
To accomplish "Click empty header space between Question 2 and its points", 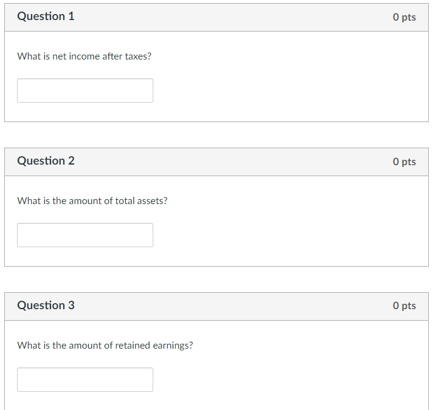I will [x=231, y=162].
